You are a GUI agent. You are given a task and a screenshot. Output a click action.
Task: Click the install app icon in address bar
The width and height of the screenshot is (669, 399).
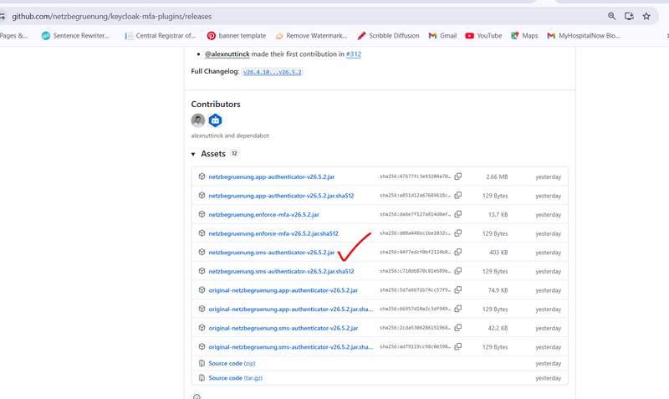click(630, 16)
